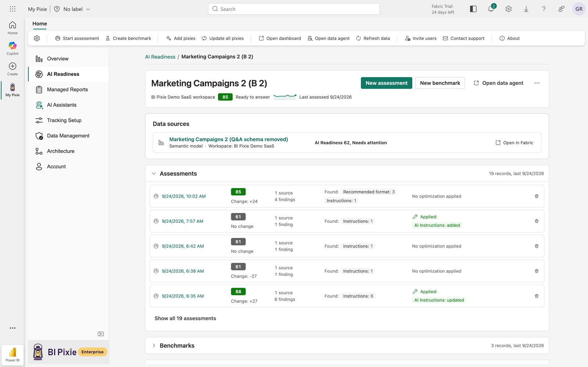Toggle the side pane layout icon
This screenshot has width=588, height=367.
[473, 9]
